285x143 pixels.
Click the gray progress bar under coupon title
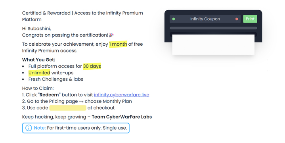(213, 28)
